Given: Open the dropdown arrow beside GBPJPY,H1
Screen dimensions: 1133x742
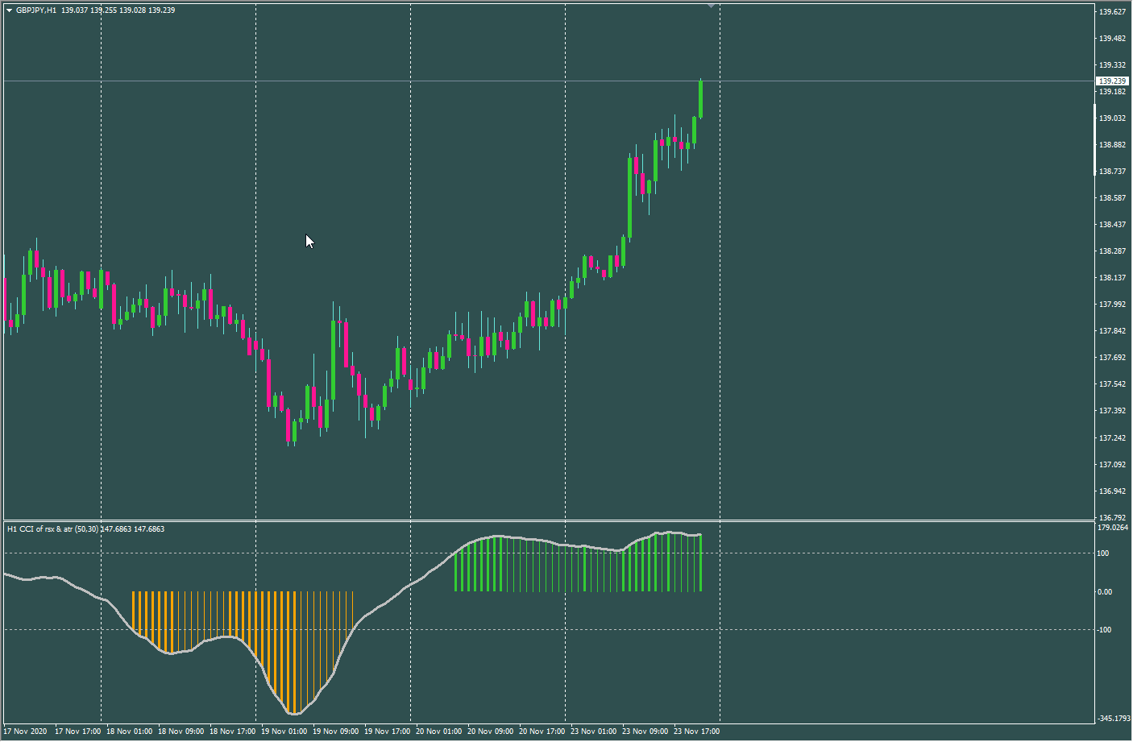Looking at the screenshot, I should pos(9,10).
